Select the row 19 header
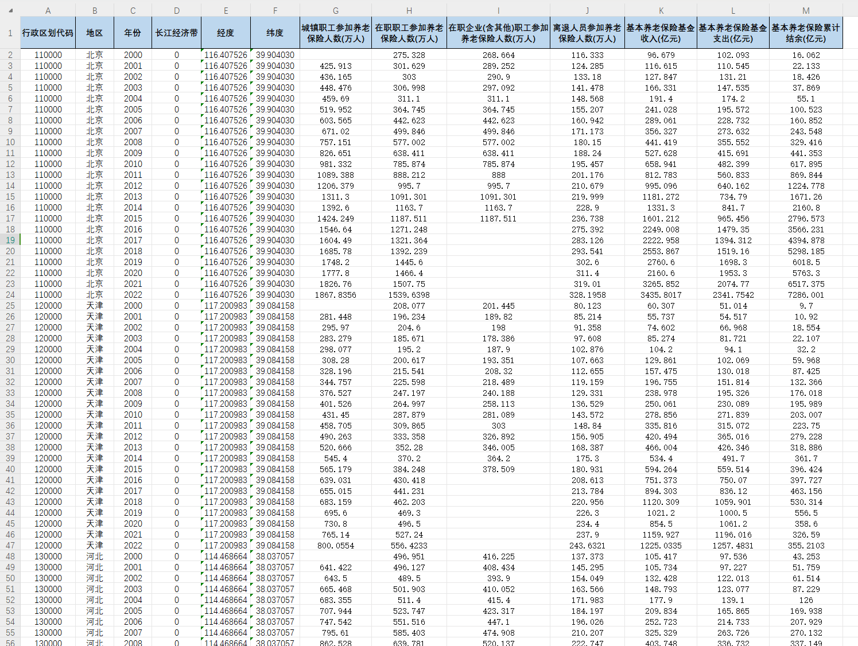 (x=10, y=240)
